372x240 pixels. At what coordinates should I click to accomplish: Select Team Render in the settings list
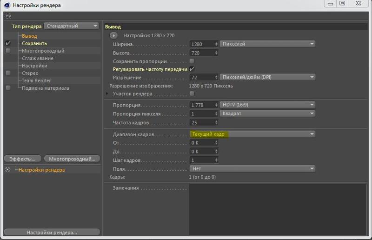36,80
